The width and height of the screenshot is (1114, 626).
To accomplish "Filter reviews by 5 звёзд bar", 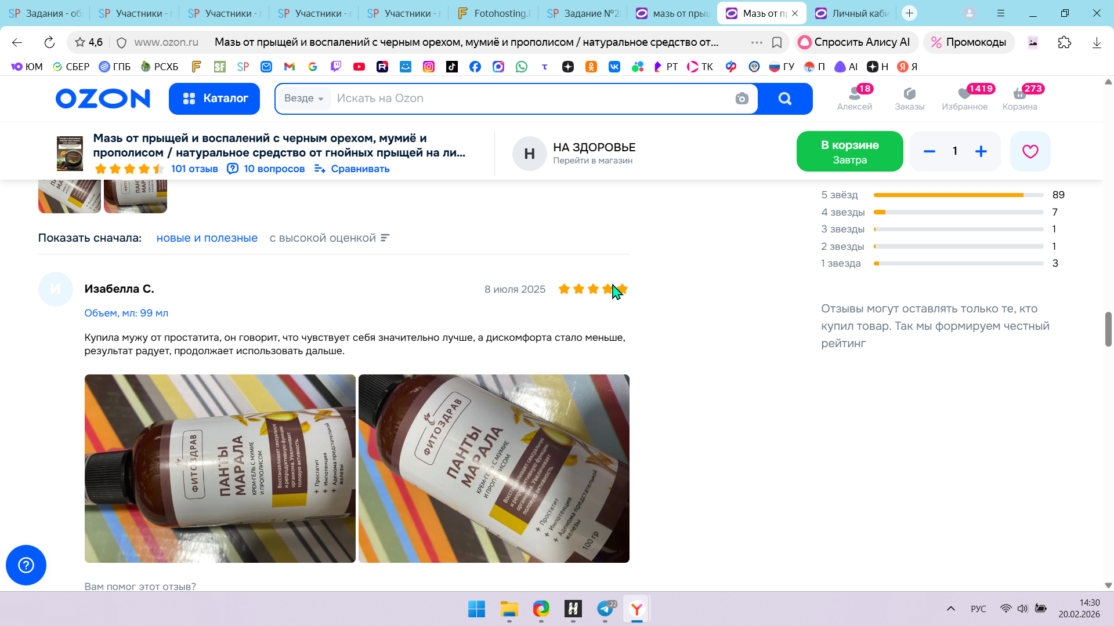I will point(957,195).
